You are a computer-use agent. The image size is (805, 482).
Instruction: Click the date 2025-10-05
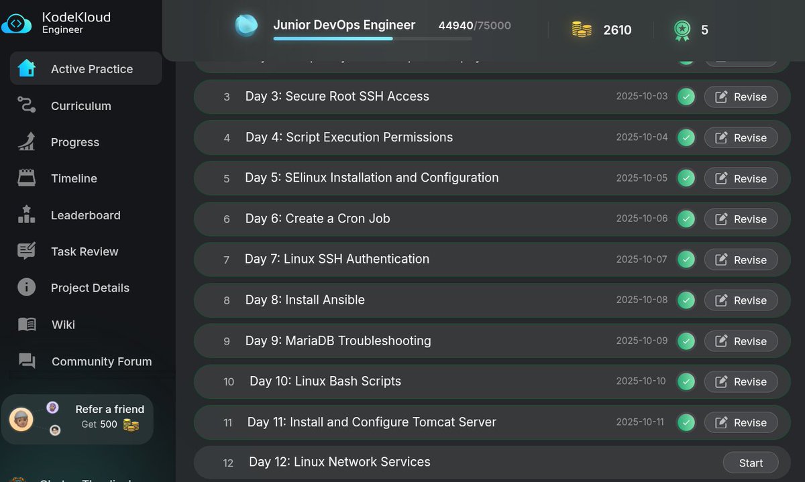point(642,178)
